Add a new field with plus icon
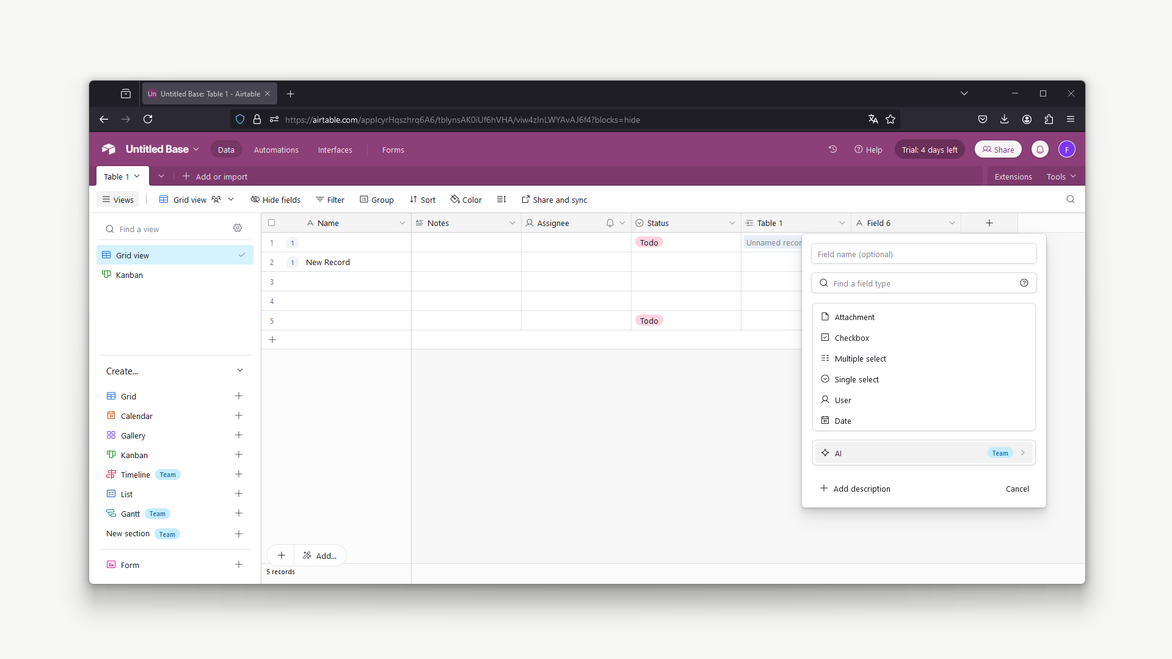 click(x=989, y=223)
